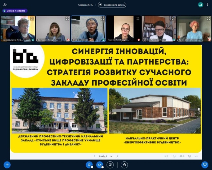Zoom in the presentation with plus button
Image resolution: width=212 pixels, height=170 pixels.
[x=189, y=156]
